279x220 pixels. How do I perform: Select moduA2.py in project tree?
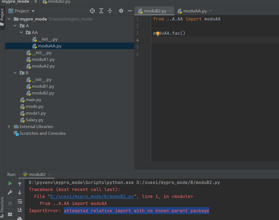pyautogui.click(x=43, y=66)
